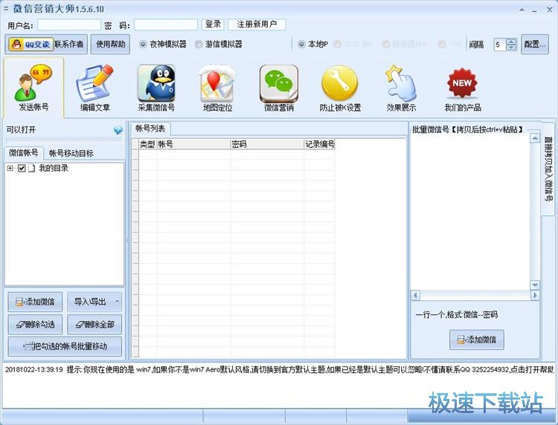Click the 密码 column header
Viewport: 558px width, 425px height.
pos(267,144)
